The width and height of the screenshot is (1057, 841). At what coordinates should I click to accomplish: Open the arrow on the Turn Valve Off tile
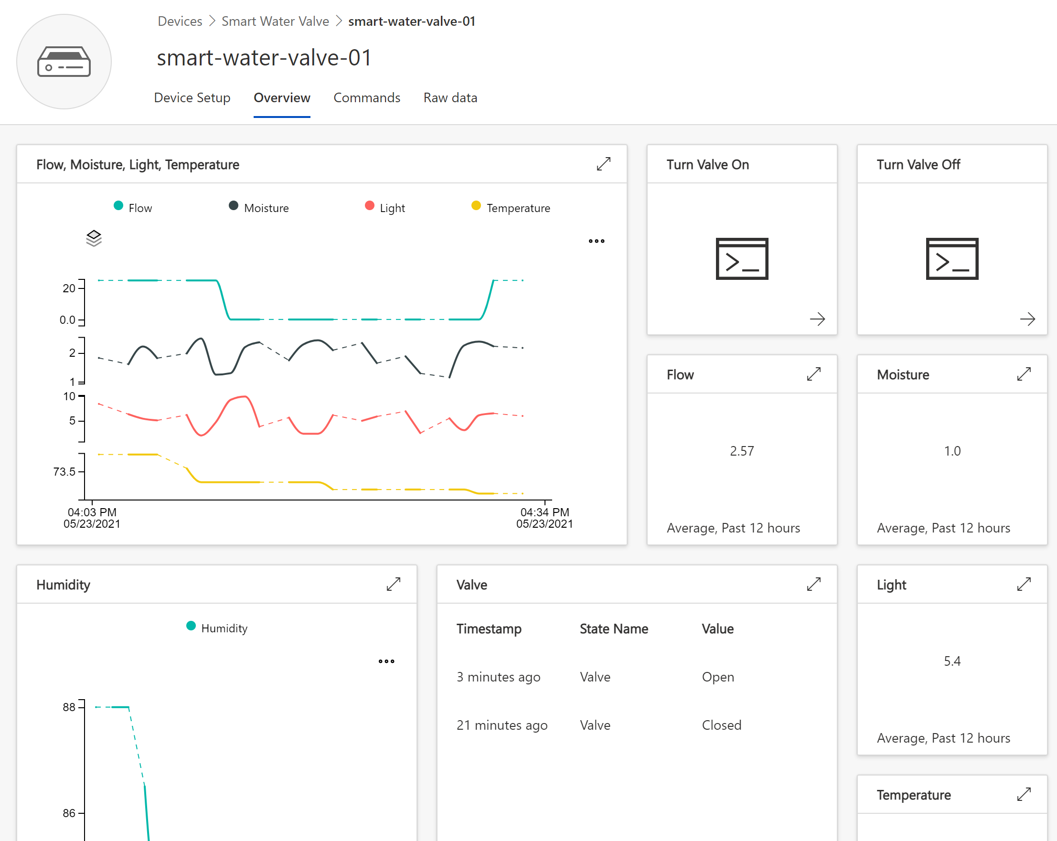pyautogui.click(x=1027, y=319)
